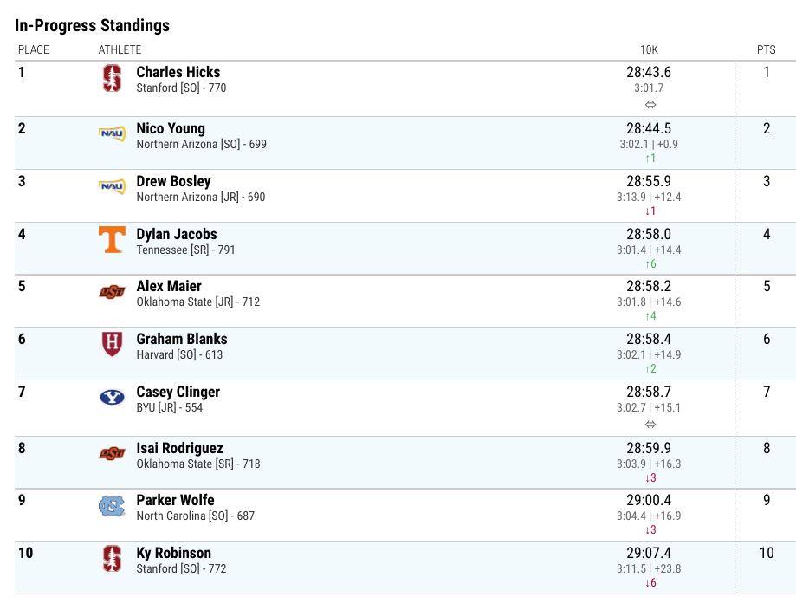This screenshot has height=597, width=796.
Task: Click the NAU logo next to Drew Bosley
Action: pos(113,186)
